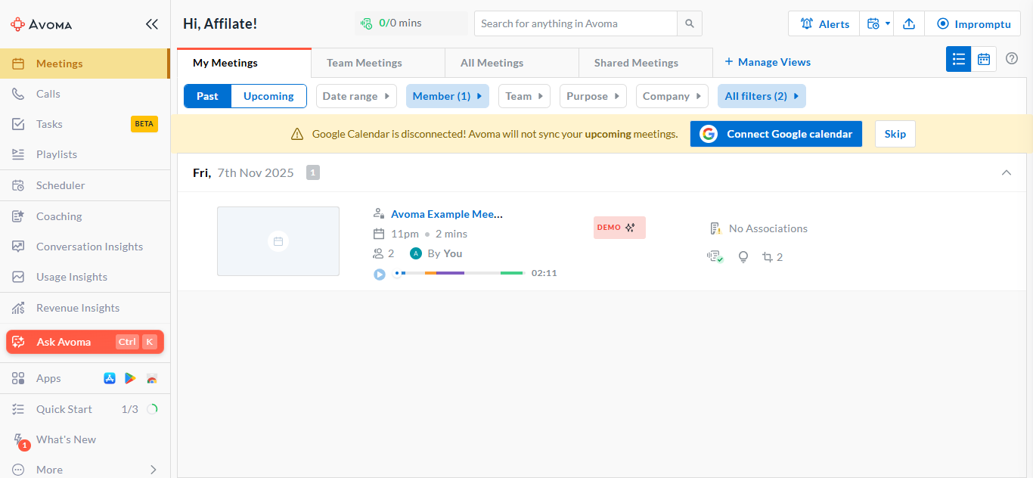Click the search magnifier button

tap(690, 23)
